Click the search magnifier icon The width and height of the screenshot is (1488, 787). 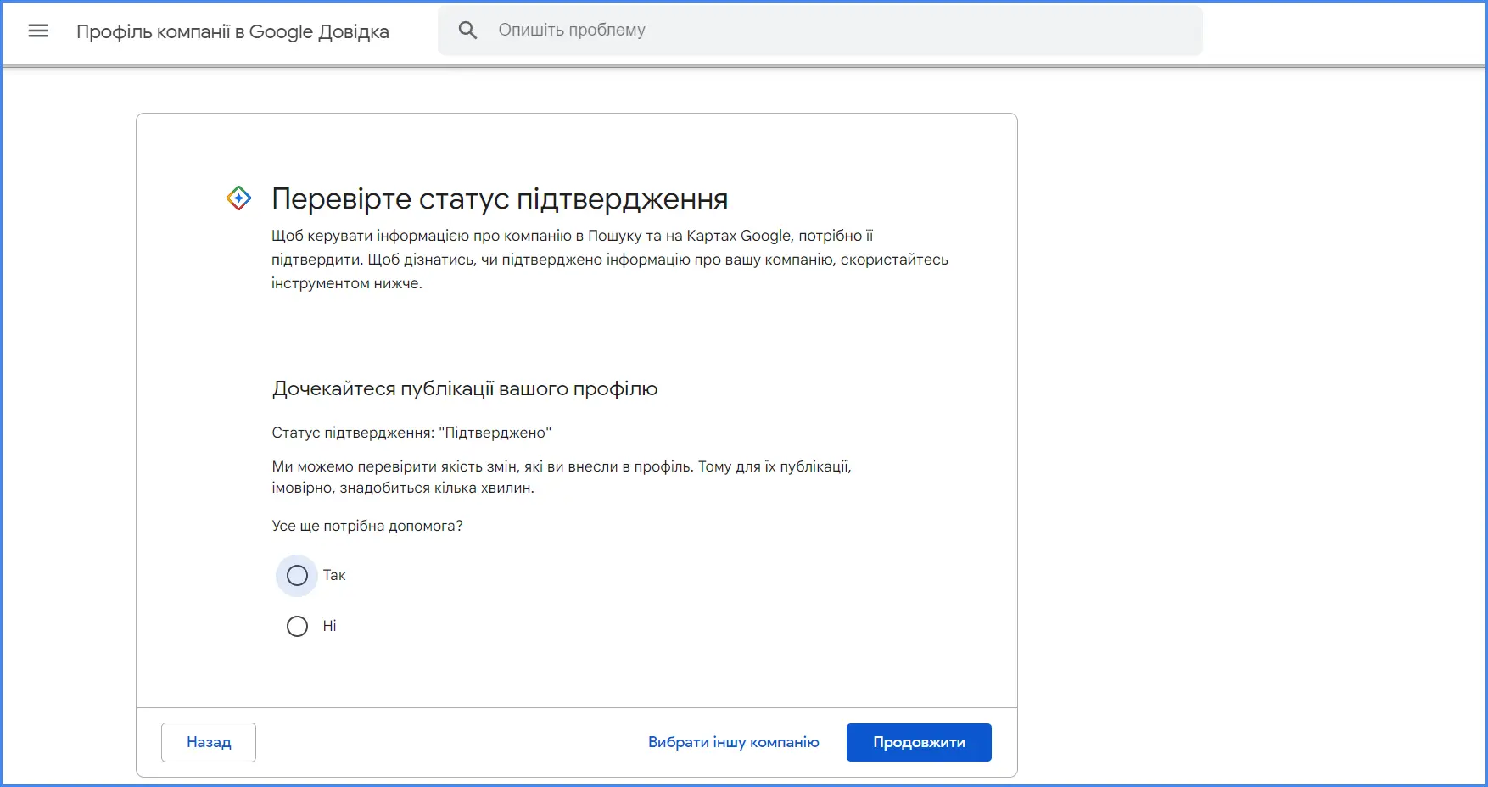pos(467,31)
